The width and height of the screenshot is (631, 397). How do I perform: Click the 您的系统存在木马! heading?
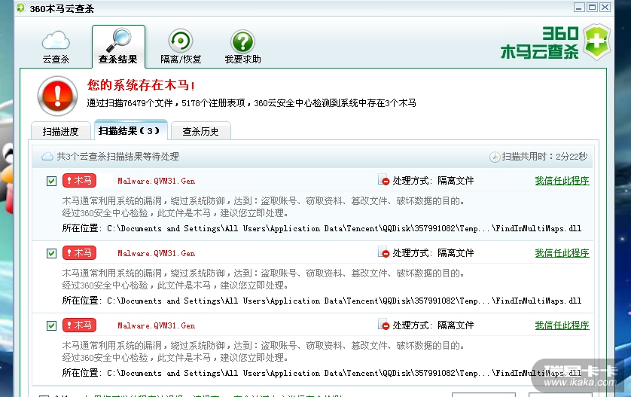tap(142, 85)
